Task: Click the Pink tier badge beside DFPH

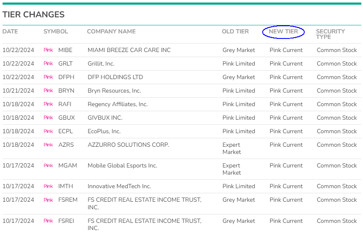Action: [48, 77]
